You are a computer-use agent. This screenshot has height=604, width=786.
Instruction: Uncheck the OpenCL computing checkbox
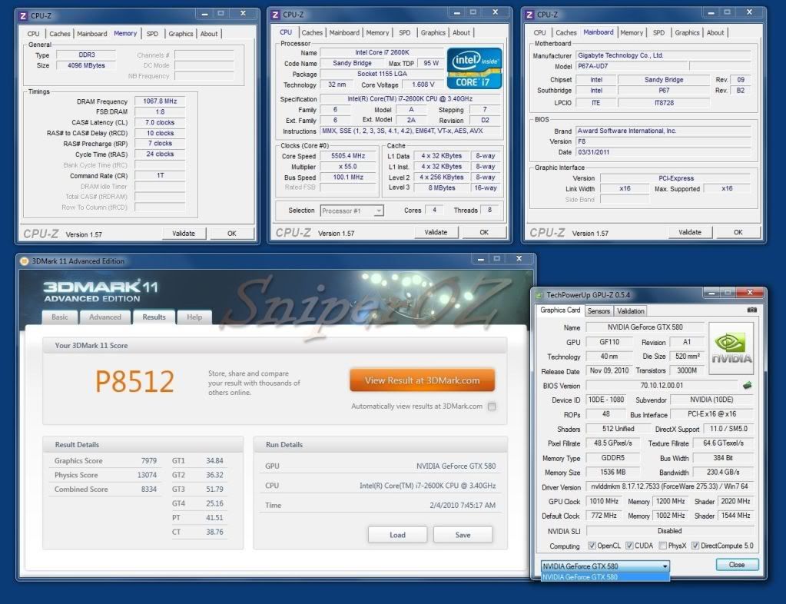591,546
